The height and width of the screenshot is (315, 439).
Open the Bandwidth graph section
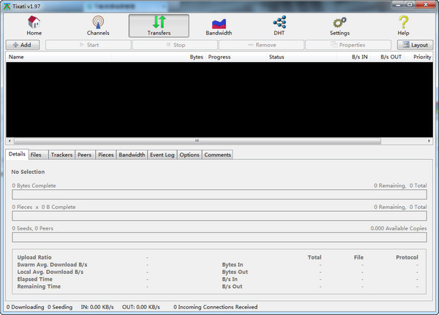[219, 26]
